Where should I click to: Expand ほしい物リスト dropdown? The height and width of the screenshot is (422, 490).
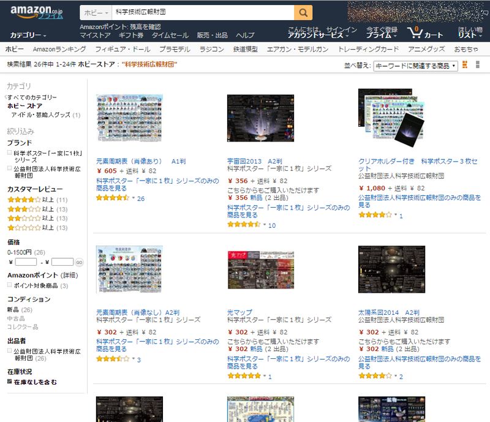[470, 32]
